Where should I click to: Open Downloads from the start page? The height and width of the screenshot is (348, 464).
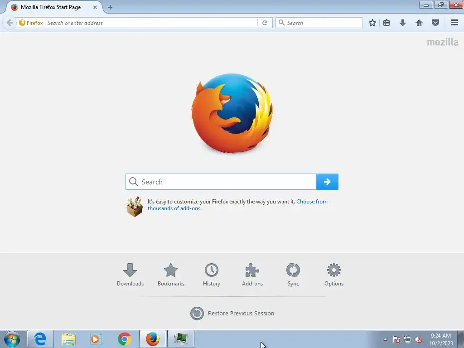point(130,275)
